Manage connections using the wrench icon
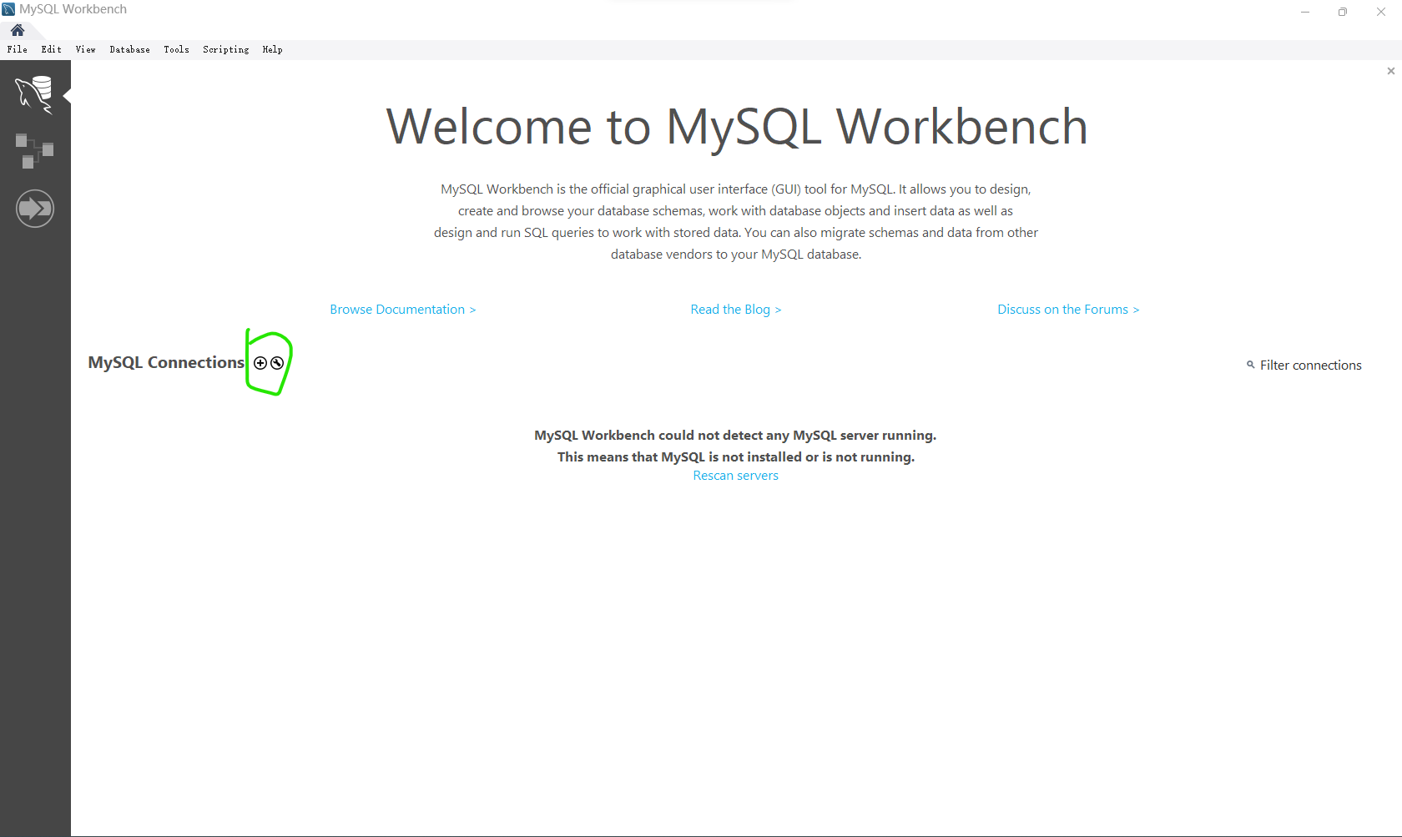 click(277, 363)
